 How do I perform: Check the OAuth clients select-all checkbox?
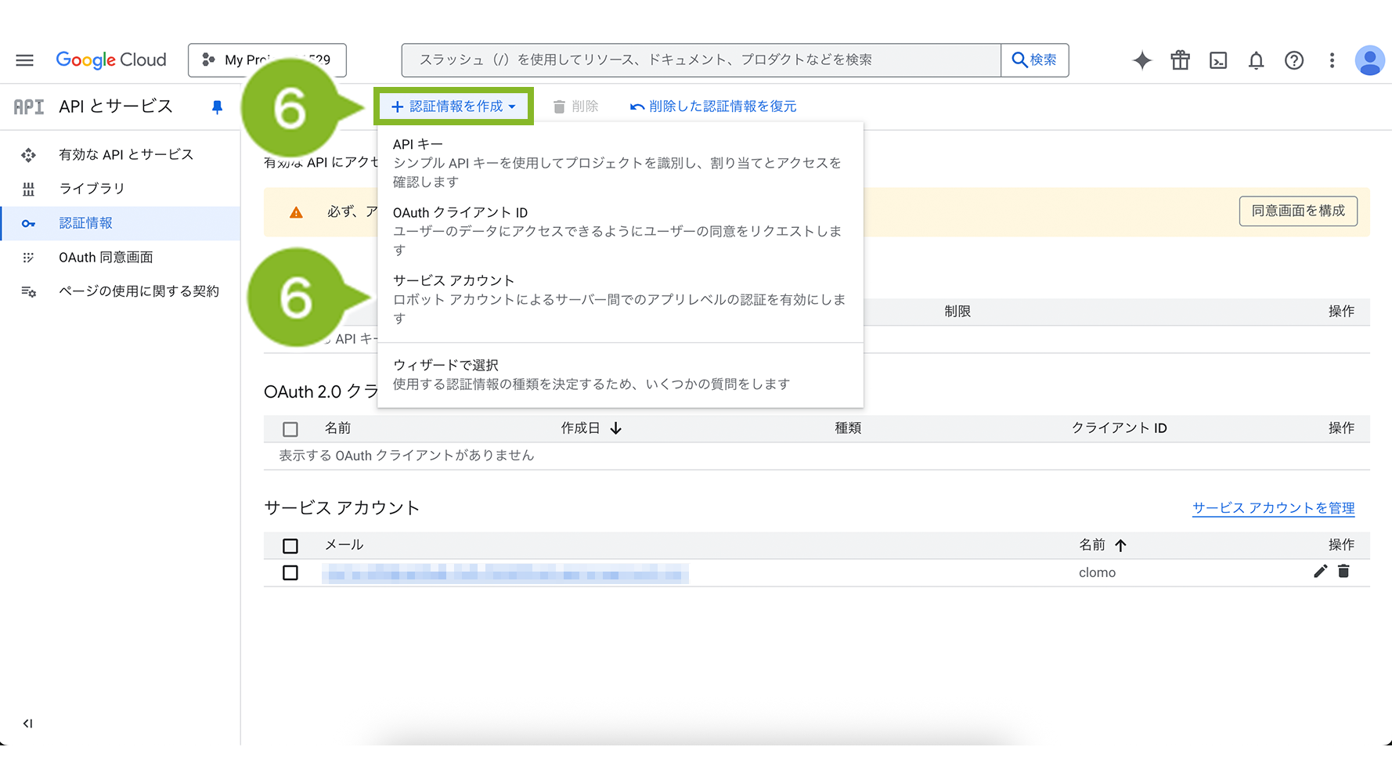(290, 429)
